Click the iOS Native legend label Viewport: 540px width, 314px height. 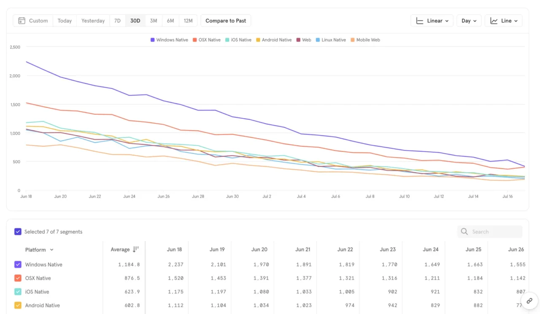pyautogui.click(x=241, y=40)
